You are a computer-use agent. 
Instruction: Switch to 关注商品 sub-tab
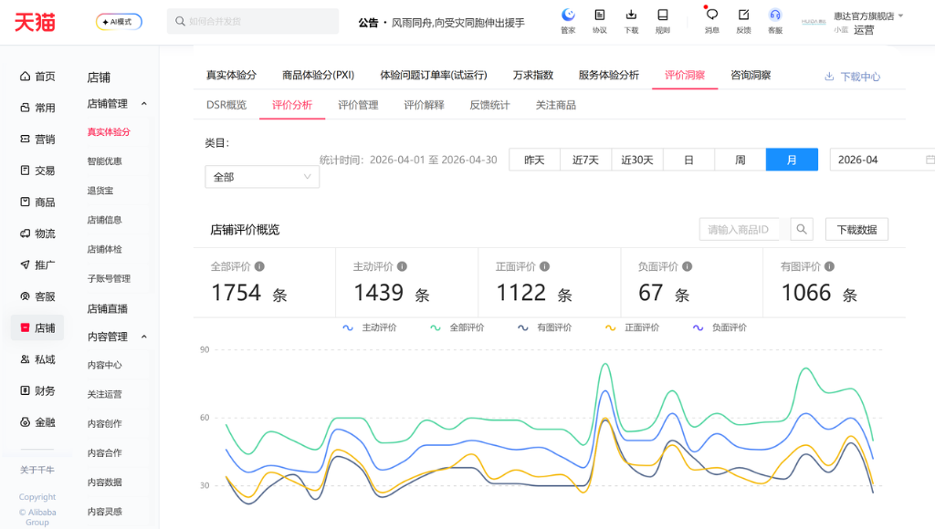[x=556, y=105]
